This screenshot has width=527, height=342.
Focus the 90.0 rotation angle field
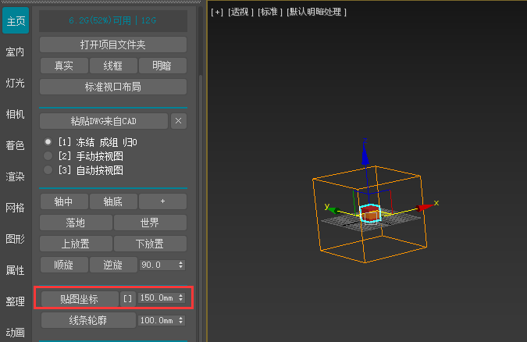(158, 265)
